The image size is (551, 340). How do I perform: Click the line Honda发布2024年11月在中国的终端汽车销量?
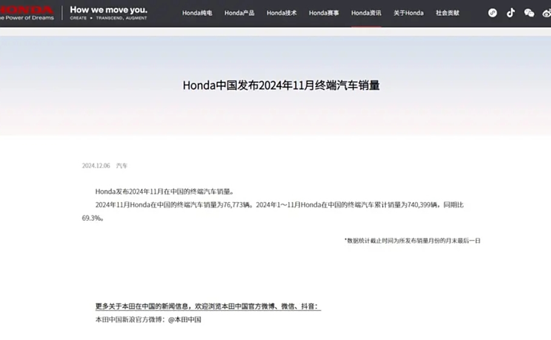tap(165, 191)
